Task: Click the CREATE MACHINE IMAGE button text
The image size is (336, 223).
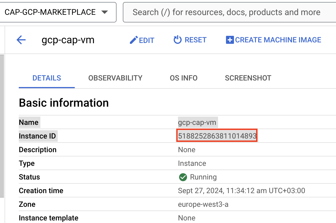Action: tap(278, 40)
